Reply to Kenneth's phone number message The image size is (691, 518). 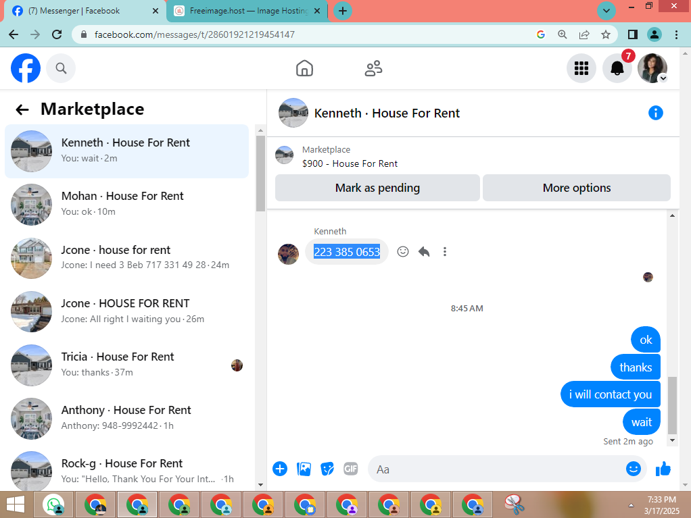[424, 252]
